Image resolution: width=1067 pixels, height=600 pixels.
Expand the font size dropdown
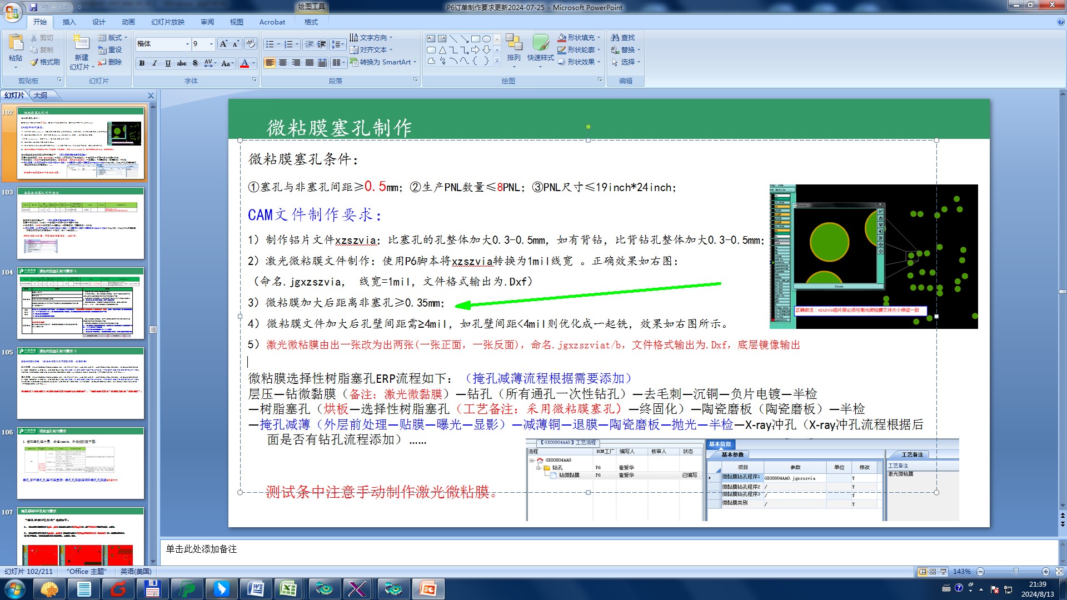pyautogui.click(x=211, y=44)
